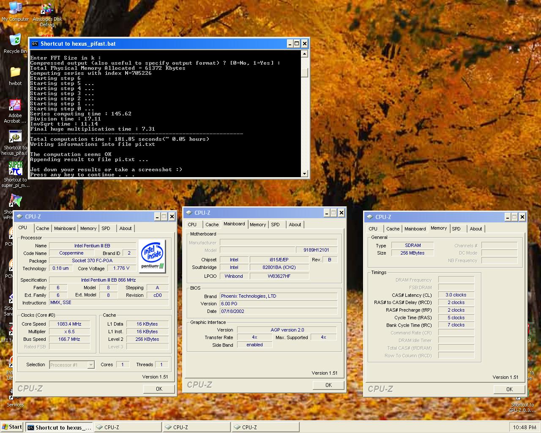The image size is (541, 433).
Task: Click processor name Intel Pentium III EB
Action: [x=92, y=246]
